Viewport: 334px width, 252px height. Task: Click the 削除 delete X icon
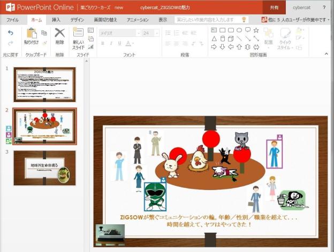[59, 33]
